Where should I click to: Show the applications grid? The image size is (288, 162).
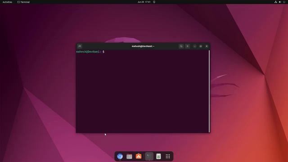click(x=168, y=156)
